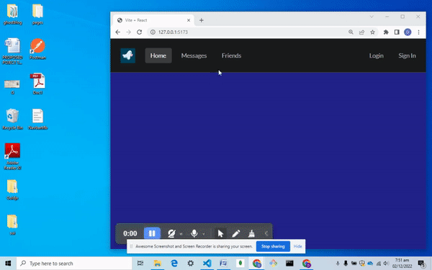The width and height of the screenshot is (432, 270).
Task: Open Task View on the taskbar
Action: coord(140,264)
